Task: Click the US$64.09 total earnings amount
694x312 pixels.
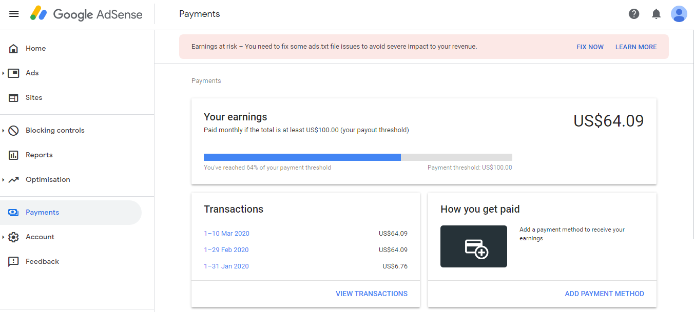Action: [x=608, y=121]
